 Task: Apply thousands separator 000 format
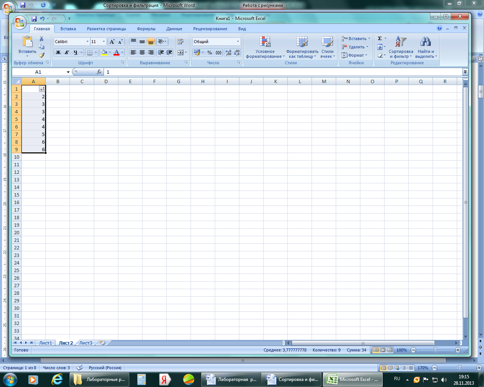219,53
